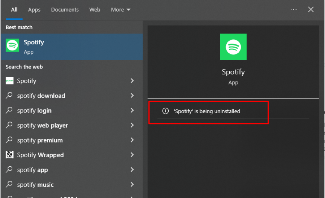Open the Apps search tab
Screen dimensions: 325x198
click(x=34, y=10)
